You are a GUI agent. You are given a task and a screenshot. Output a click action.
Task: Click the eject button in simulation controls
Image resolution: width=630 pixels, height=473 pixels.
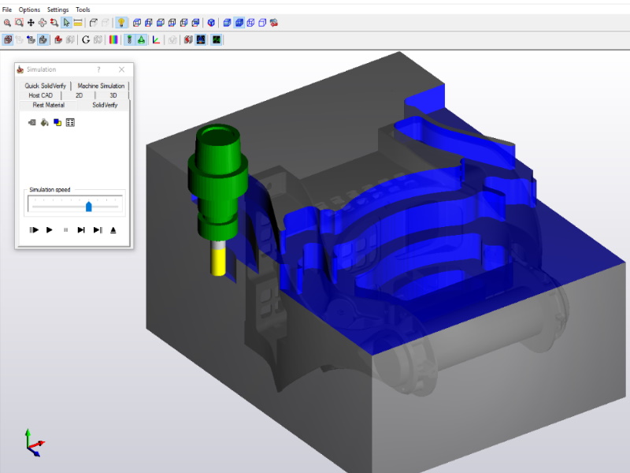point(113,230)
